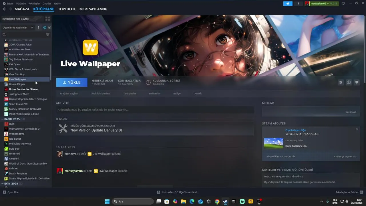Open the Yardım menu

click(x=57, y=3)
